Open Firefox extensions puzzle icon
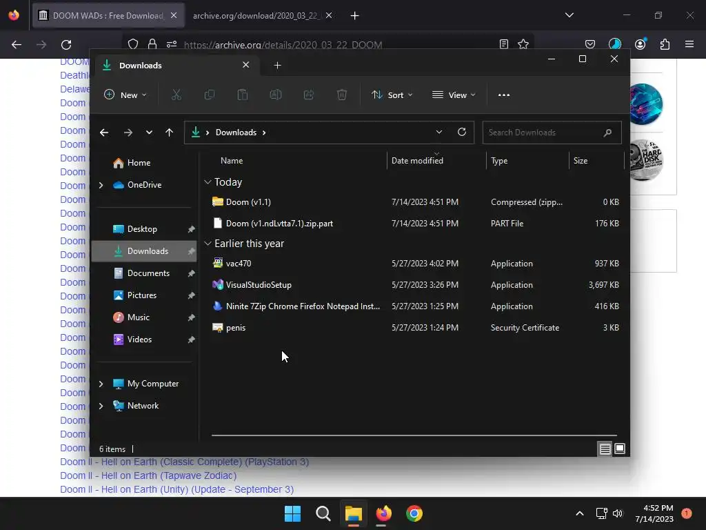Screen dimensions: 706x530 coord(665,44)
